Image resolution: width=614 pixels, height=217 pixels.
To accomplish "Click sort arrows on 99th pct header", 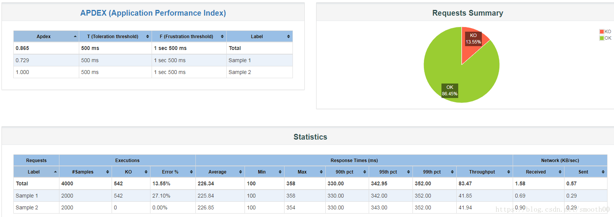I will [452, 172].
